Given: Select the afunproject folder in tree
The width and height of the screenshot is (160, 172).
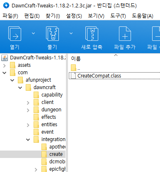Looking at the screenshot, I should [x=38, y=80].
